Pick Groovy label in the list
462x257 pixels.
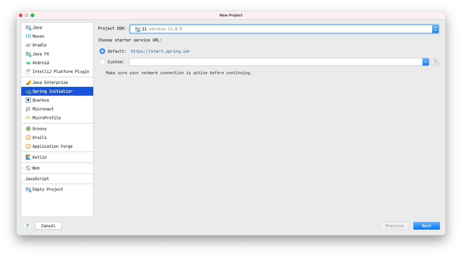(x=40, y=129)
